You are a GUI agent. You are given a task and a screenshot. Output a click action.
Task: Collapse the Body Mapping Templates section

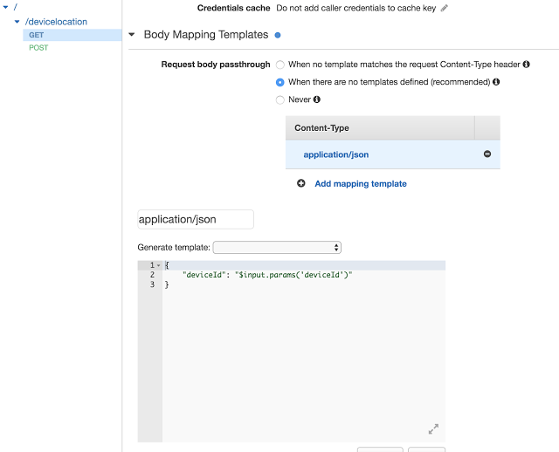[x=132, y=36]
